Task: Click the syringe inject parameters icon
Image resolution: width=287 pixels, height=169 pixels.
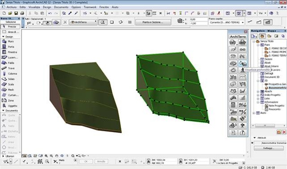Action: click(x=76, y=13)
